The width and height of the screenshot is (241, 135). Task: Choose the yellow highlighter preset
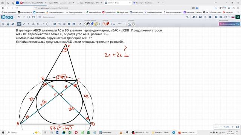96,24
